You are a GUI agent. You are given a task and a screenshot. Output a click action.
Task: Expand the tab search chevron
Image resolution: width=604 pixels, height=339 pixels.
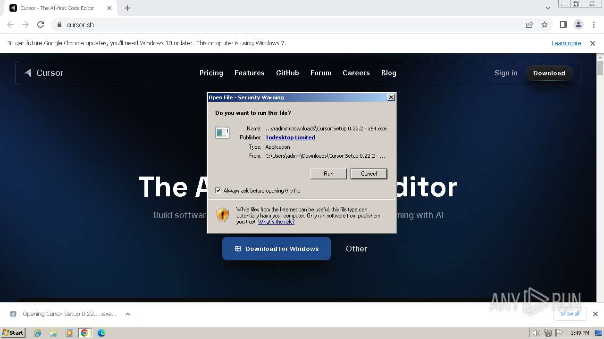pos(547,8)
